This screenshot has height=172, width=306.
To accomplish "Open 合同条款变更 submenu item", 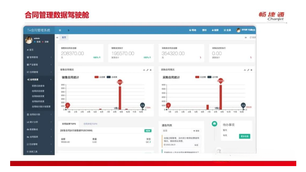I will (x=38, y=96).
